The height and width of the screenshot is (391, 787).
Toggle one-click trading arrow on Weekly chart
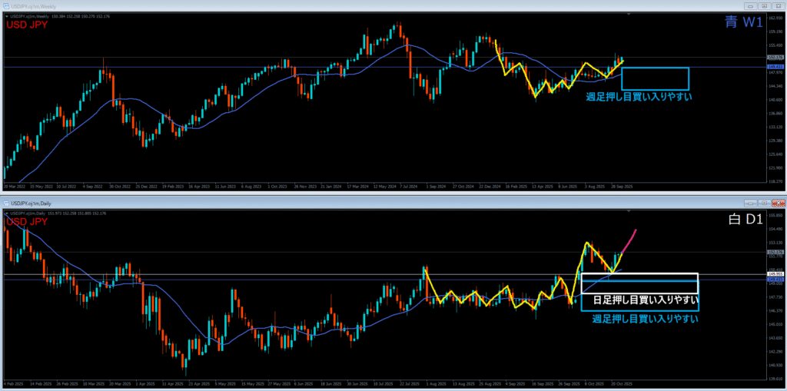coord(7,15)
